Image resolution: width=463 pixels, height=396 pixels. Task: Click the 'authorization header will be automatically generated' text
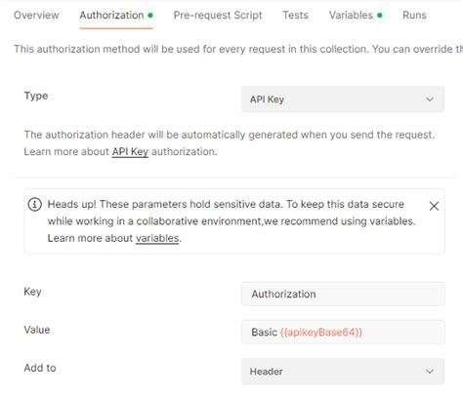[x=172, y=135]
